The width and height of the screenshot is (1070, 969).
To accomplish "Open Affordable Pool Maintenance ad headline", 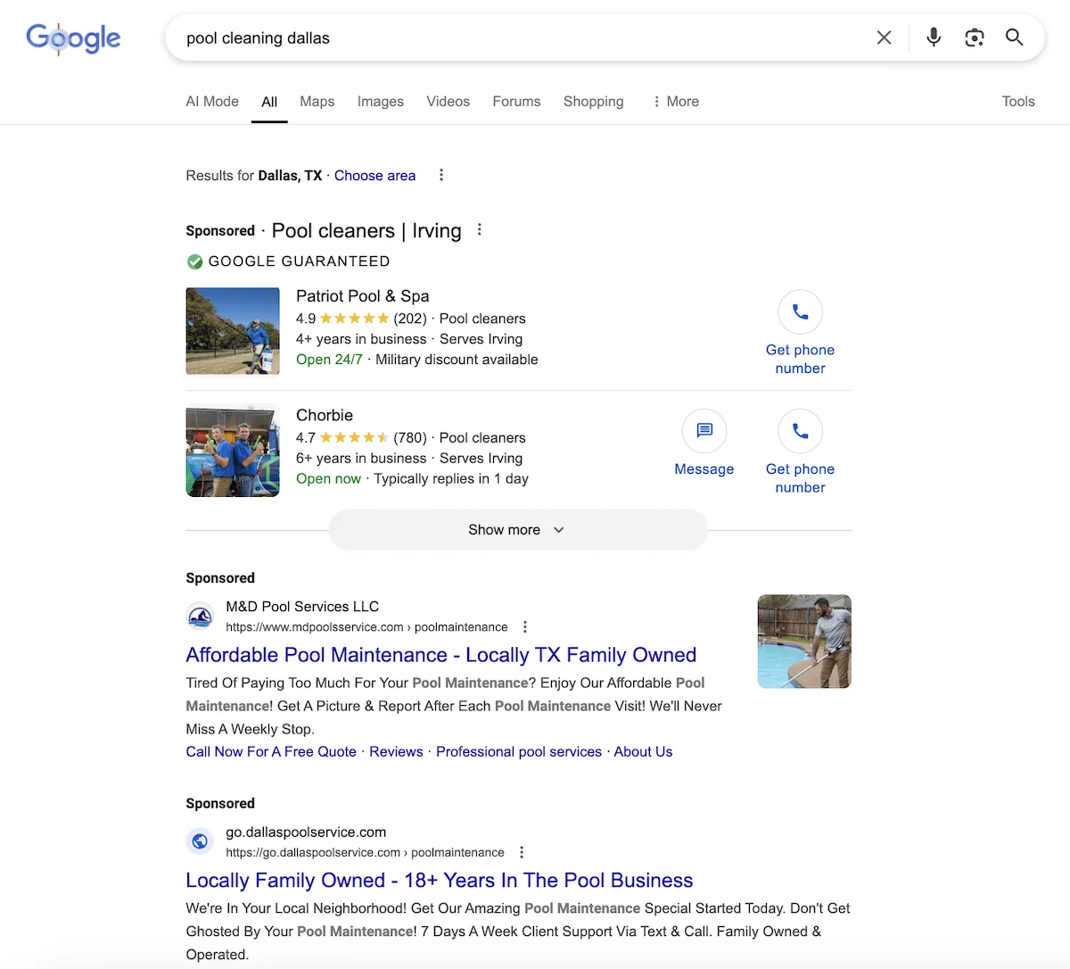I will tap(440, 655).
